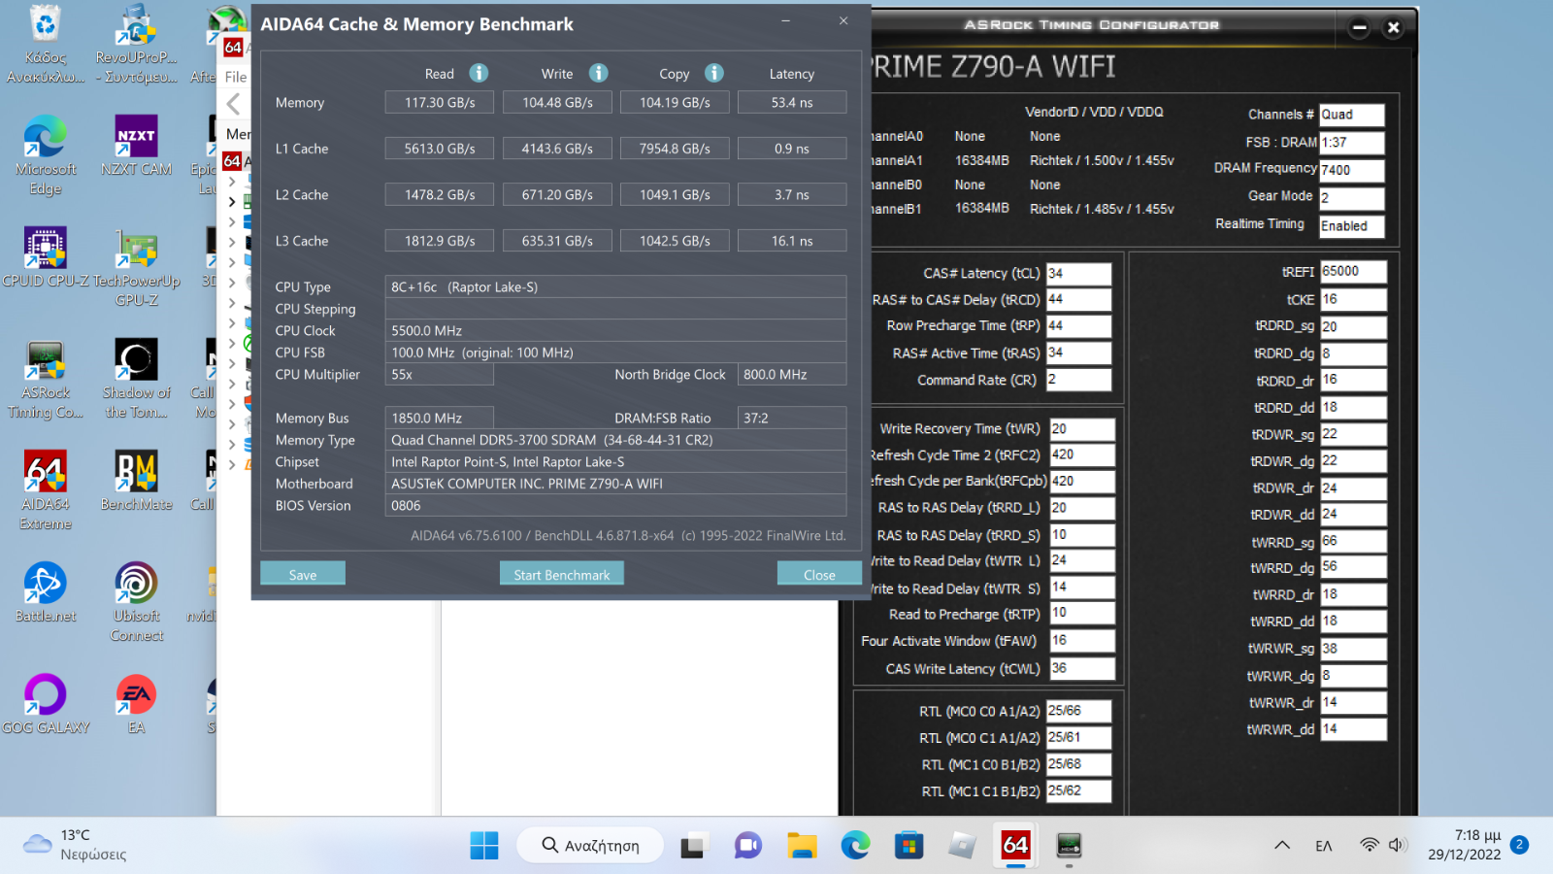Open NZXT CAM desktop shortcut

(x=136, y=146)
